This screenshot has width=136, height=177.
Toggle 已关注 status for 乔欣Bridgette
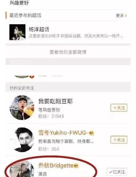tap(117, 172)
